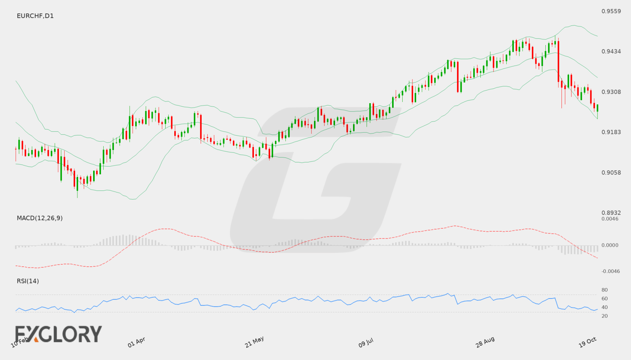Click the 0.0046 MACD scale label
Viewport: 631px width, 360px height.
[x=610, y=219]
